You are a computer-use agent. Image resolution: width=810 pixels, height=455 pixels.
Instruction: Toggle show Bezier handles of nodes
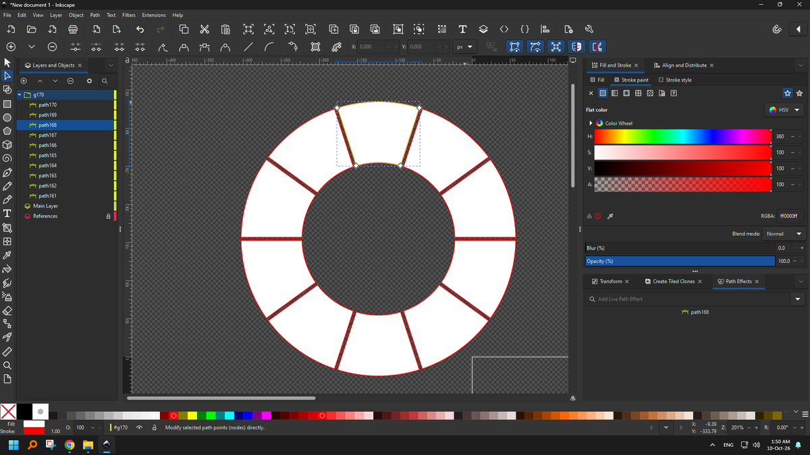(x=535, y=47)
